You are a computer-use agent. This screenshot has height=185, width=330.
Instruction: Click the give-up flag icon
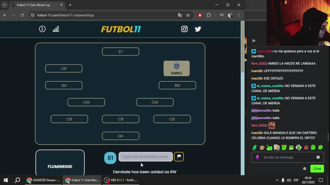(179, 156)
